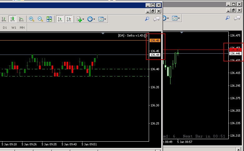The image size is (244, 151).
Task: Expand the indicators dropdown arrow in left window
Action: pyautogui.click(x=83, y=19)
